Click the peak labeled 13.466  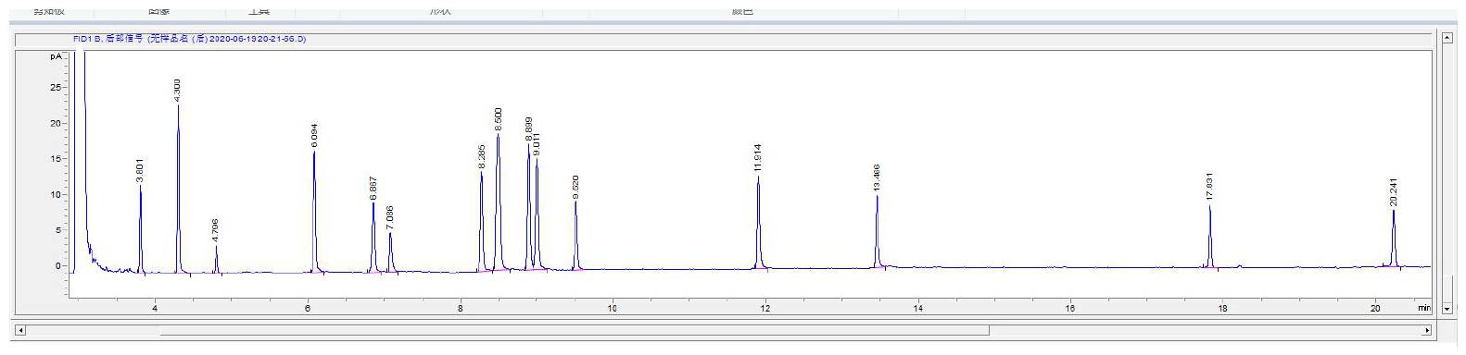coord(877,232)
